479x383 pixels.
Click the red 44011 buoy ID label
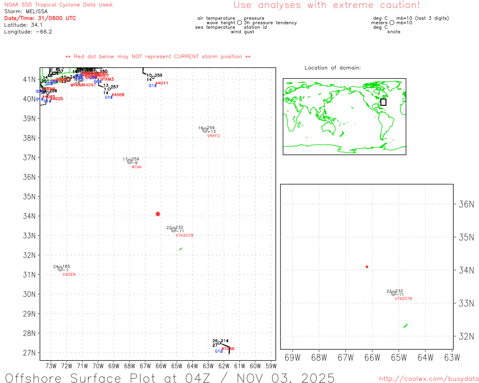coord(162,83)
